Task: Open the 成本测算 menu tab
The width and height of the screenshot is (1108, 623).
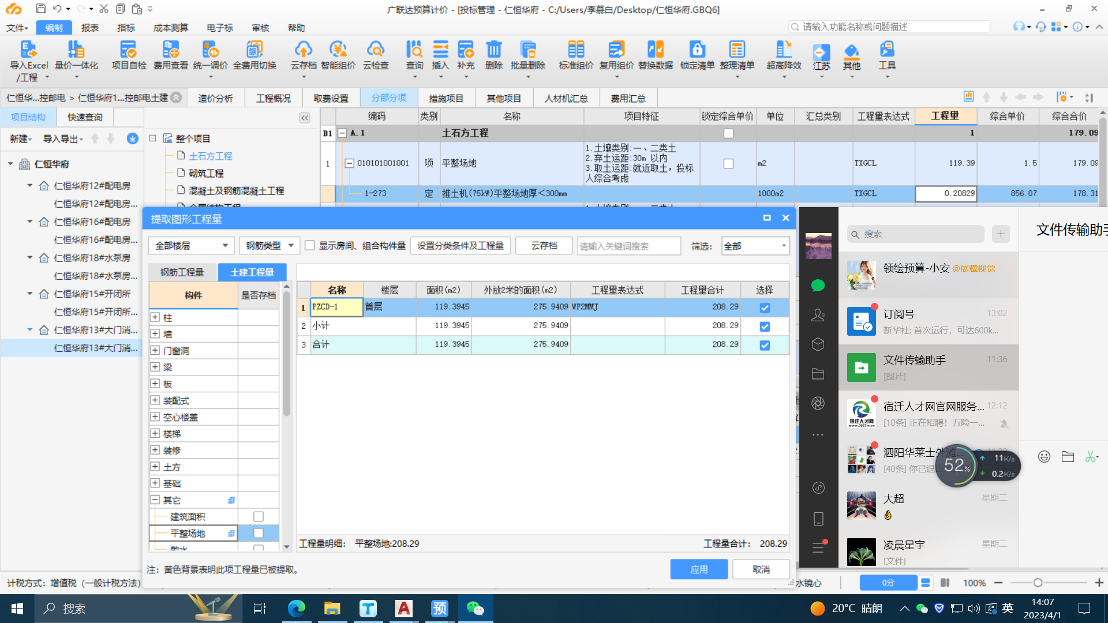Action: [x=171, y=28]
